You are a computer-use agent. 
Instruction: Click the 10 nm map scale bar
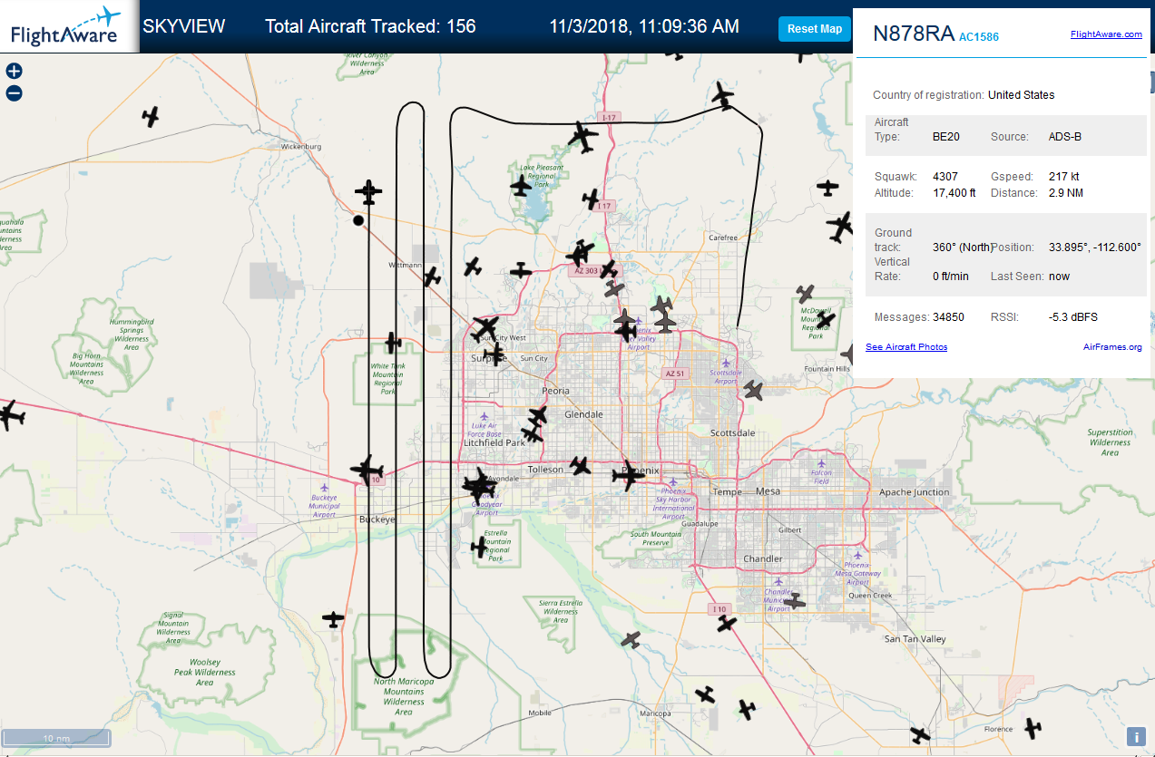click(56, 738)
